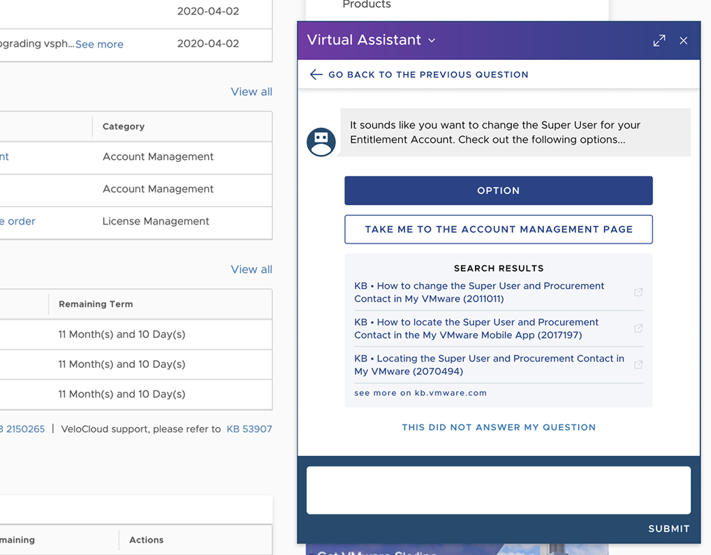Take me to the Account Management page
Screen dimensions: 711x555
[499, 229]
